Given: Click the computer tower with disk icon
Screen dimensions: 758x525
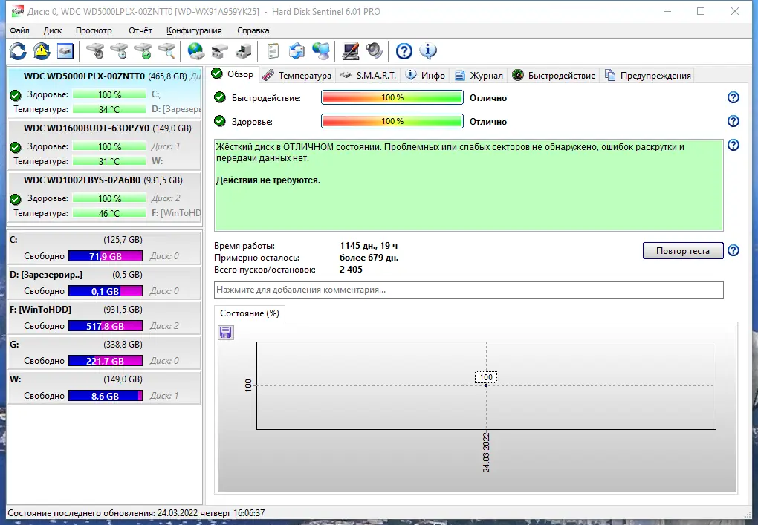Looking at the screenshot, I should 244,50.
